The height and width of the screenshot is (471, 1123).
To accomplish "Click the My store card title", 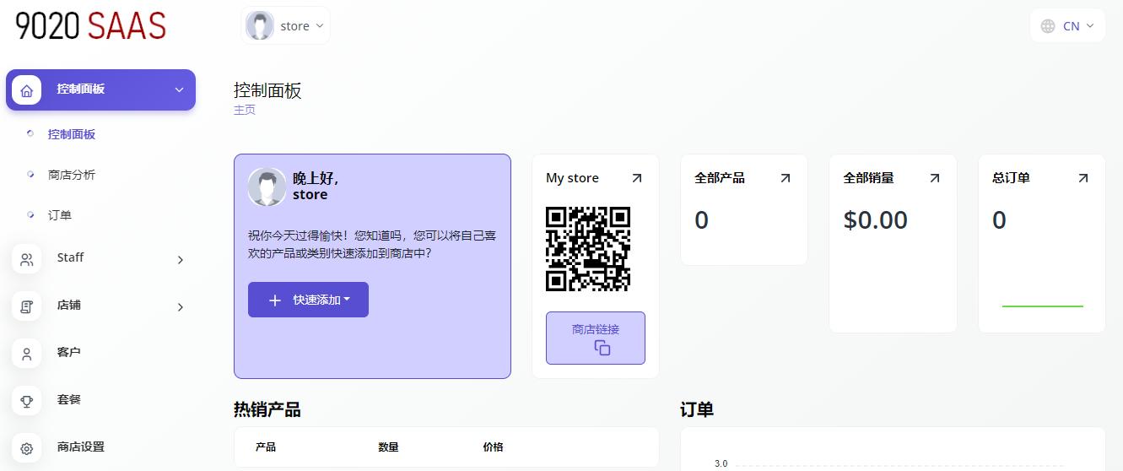I will tap(572, 178).
